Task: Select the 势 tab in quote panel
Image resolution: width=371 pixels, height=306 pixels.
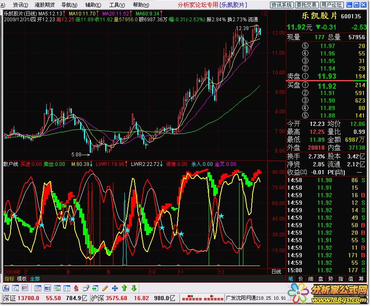Action: [x=331, y=279]
